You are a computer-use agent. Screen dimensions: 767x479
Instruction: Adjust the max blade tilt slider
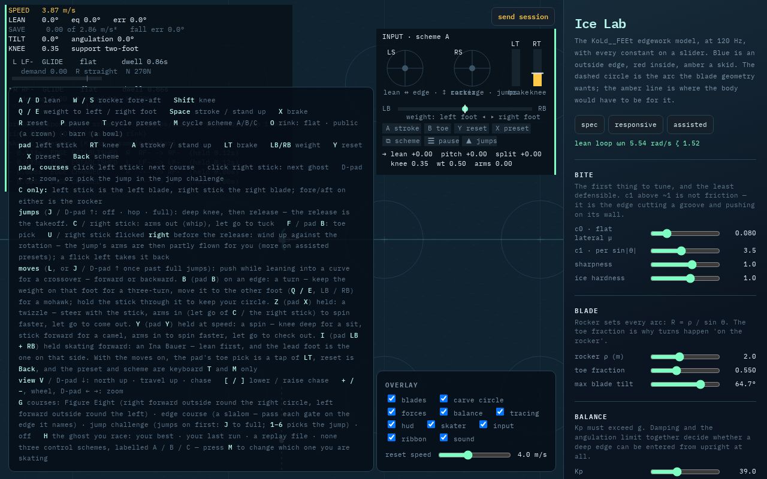click(x=685, y=384)
